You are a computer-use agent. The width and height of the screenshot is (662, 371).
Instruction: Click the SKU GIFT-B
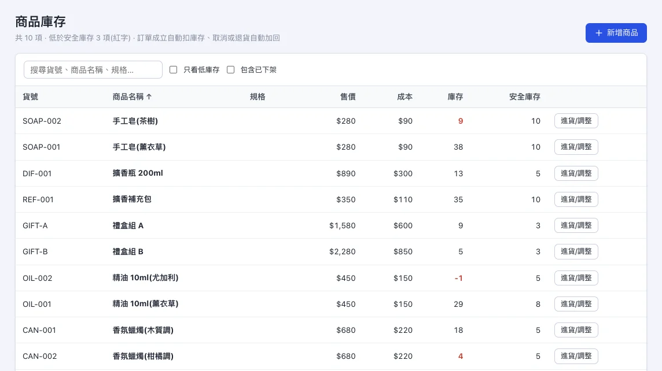click(35, 252)
